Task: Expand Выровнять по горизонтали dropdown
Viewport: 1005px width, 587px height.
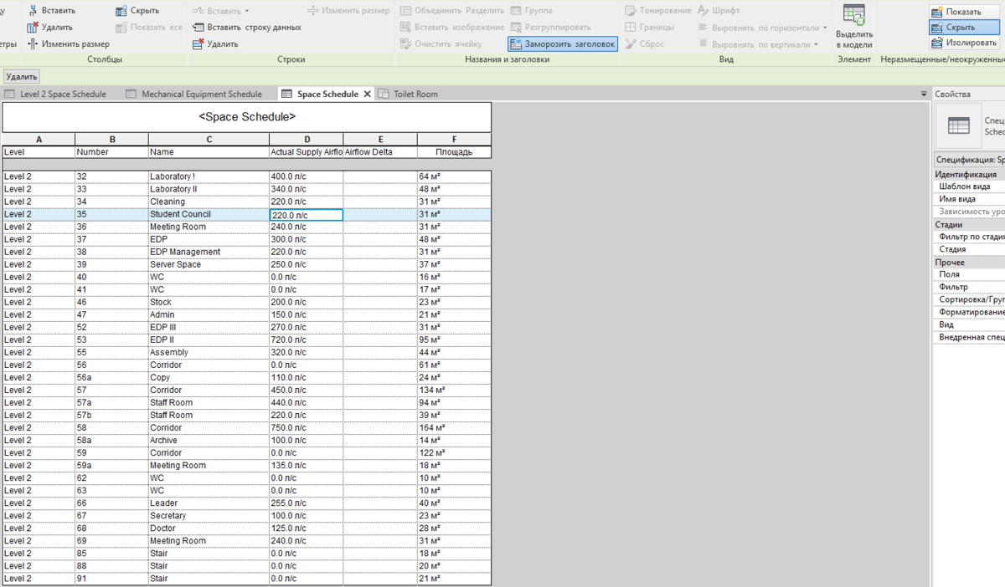Action: click(825, 28)
